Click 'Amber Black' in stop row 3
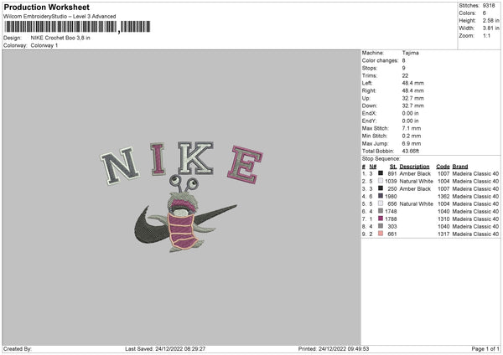503x355 pixels. pyautogui.click(x=415, y=188)
